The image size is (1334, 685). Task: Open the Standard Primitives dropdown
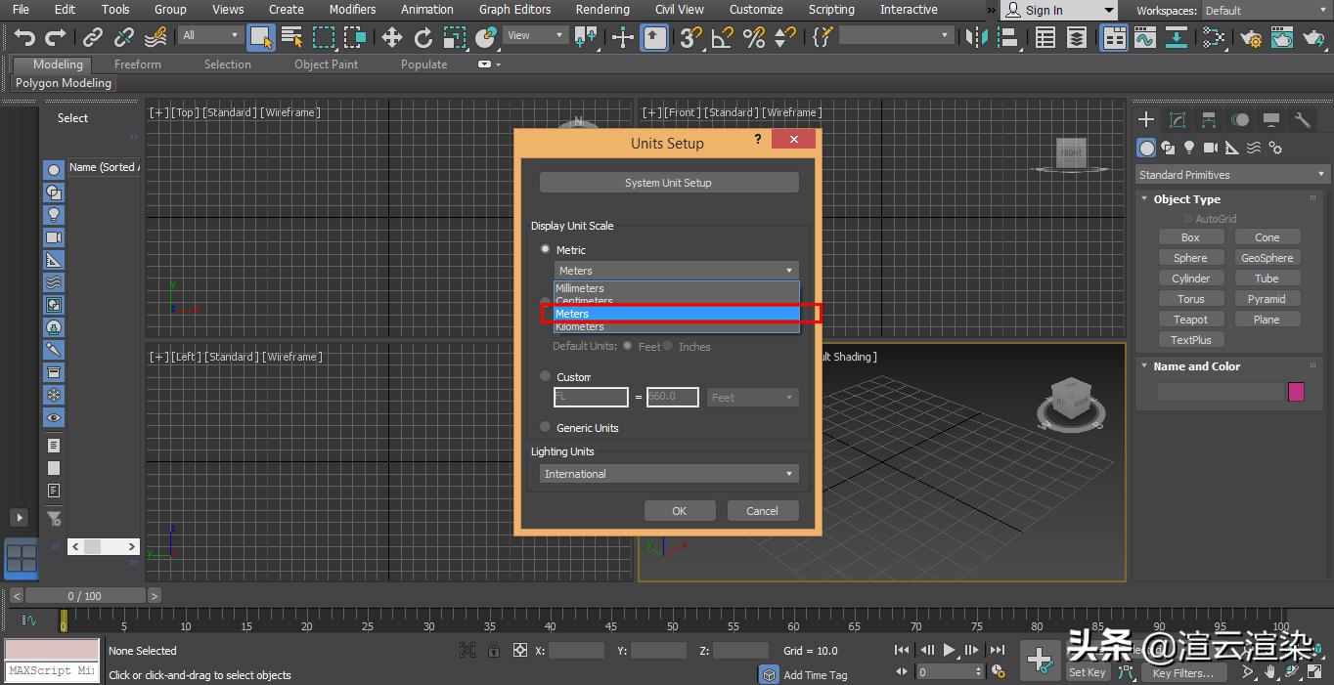coord(1230,174)
